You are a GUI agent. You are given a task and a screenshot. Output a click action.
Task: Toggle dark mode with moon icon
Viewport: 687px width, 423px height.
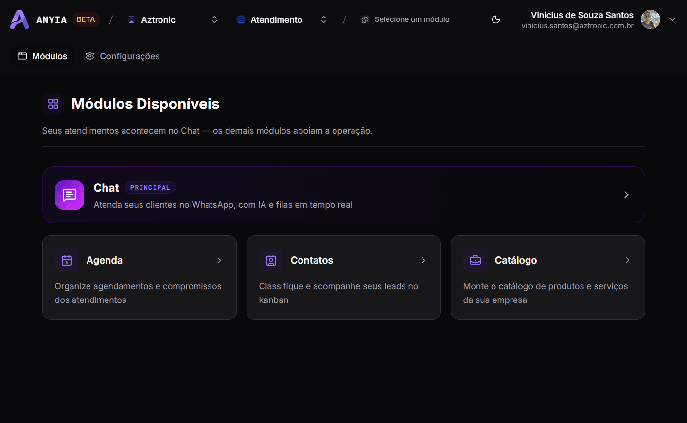496,19
